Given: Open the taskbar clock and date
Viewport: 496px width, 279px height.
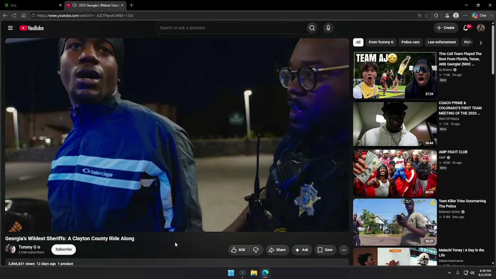Looking at the screenshot, I should (485, 273).
